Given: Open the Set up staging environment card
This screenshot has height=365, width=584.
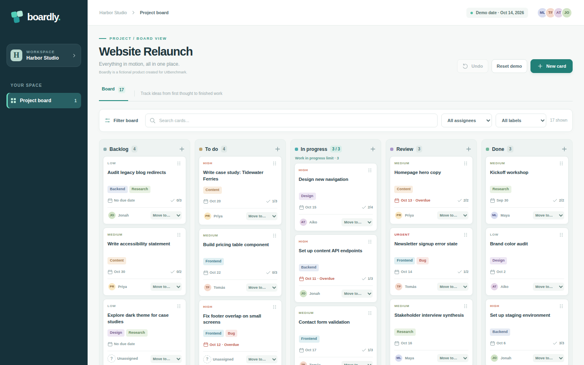Looking at the screenshot, I should 527,332.
